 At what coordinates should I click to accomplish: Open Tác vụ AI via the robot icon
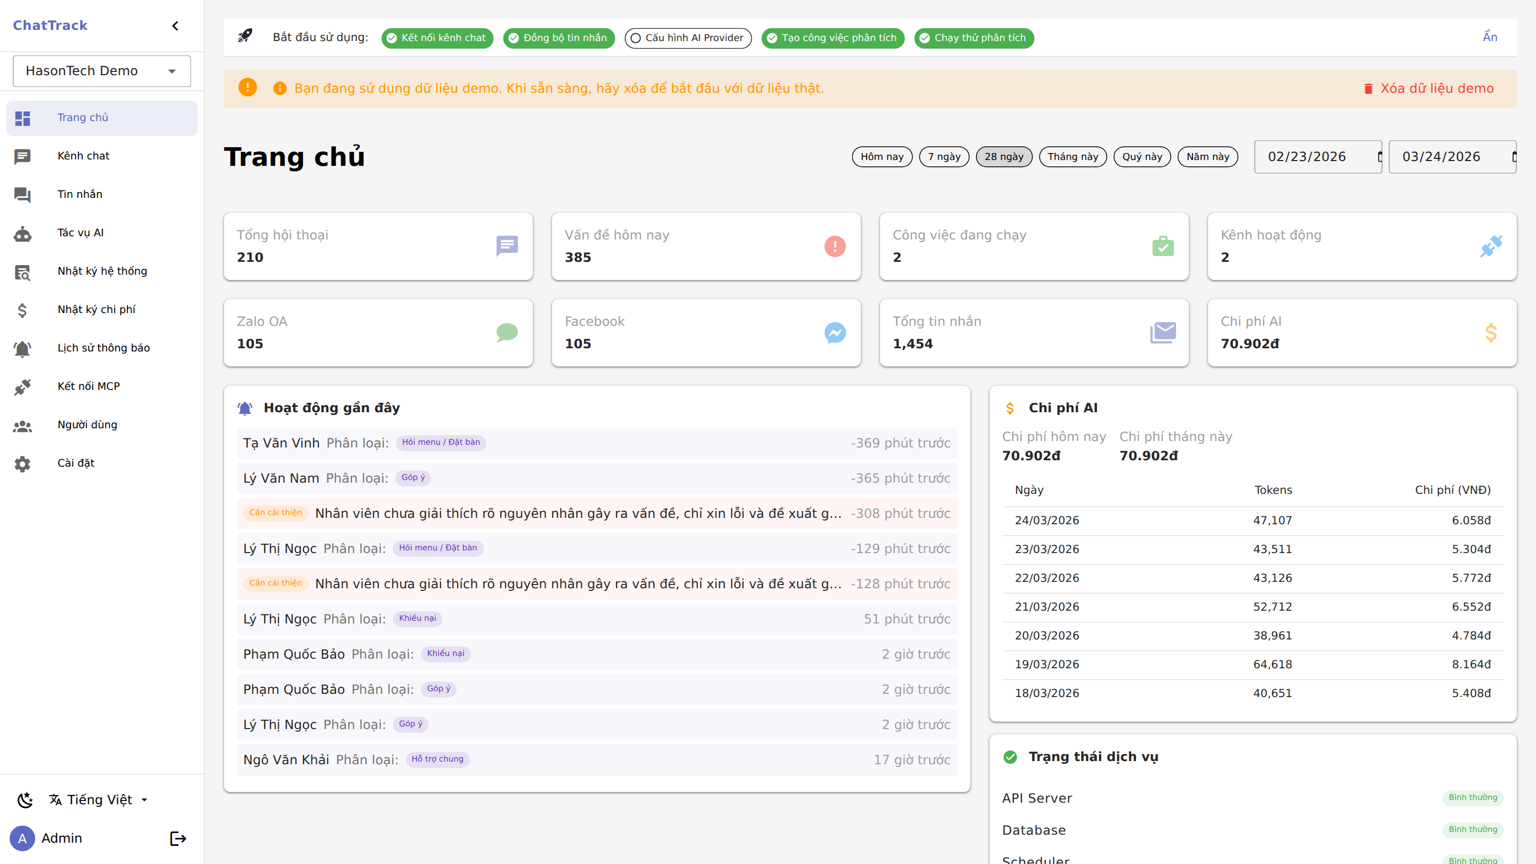[x=22, y=233]
